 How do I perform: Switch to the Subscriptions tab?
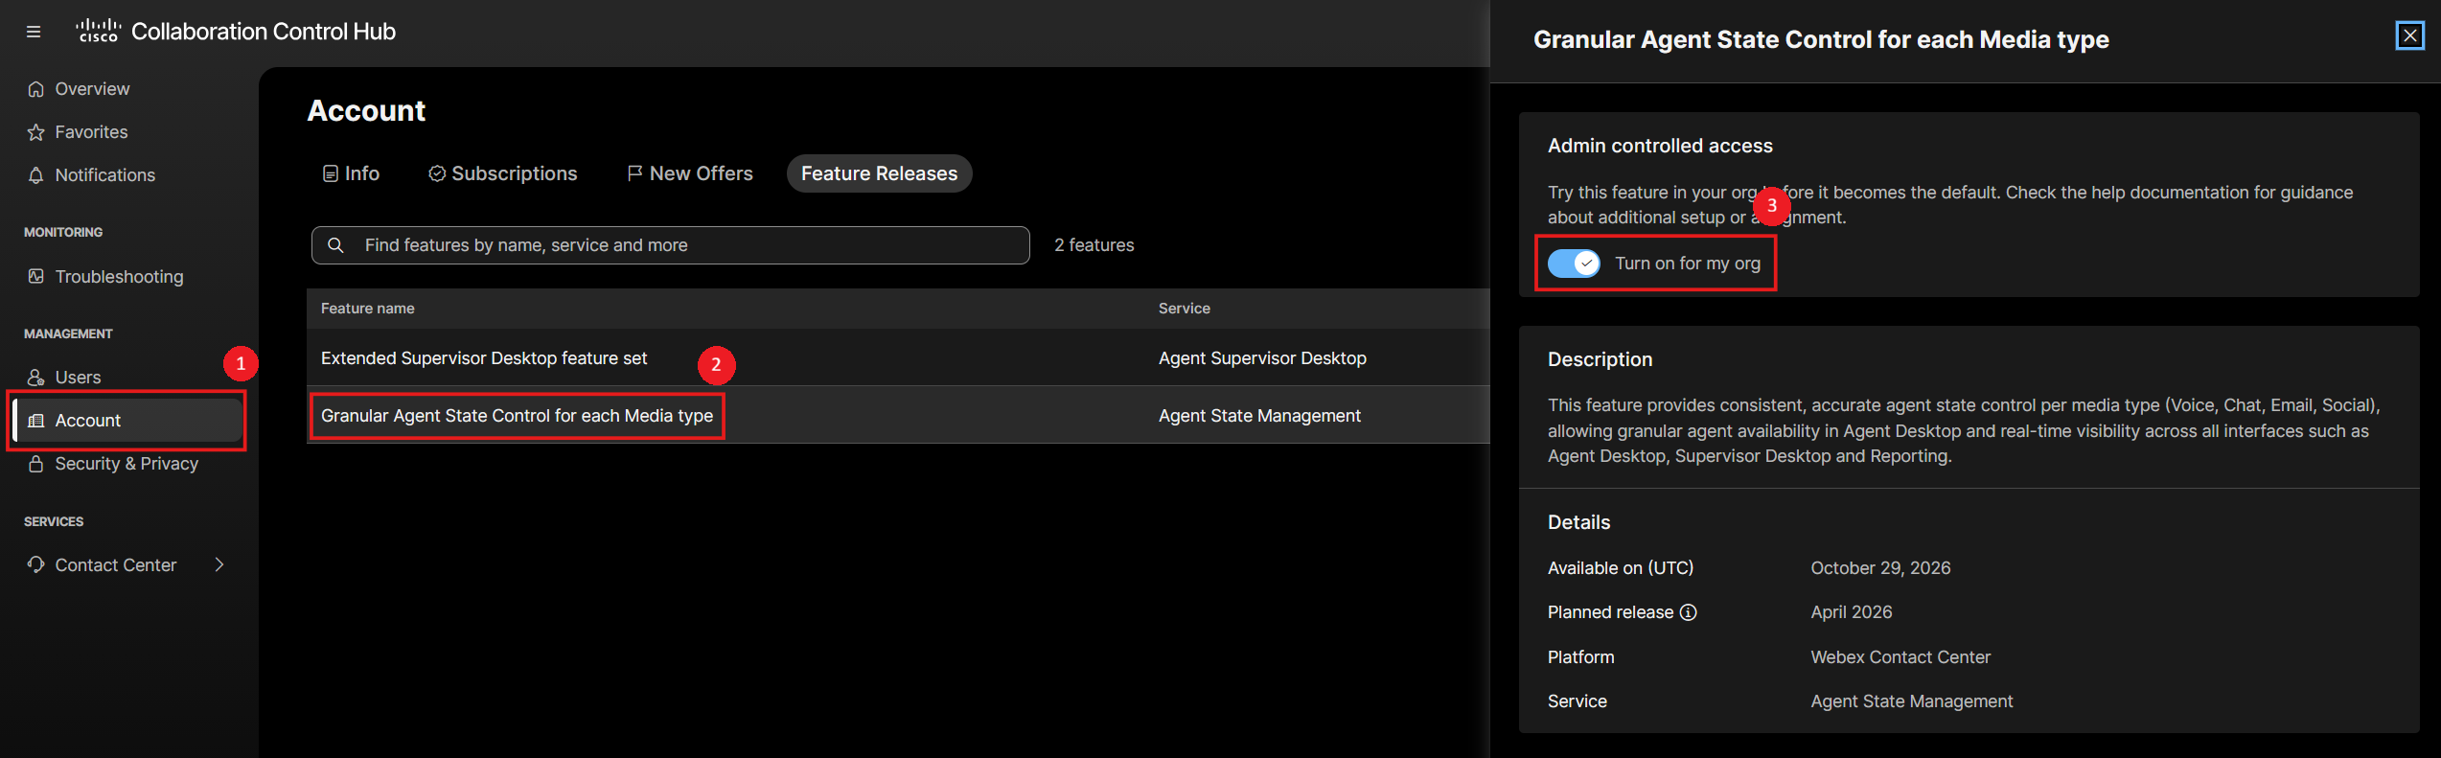point(503,173)
